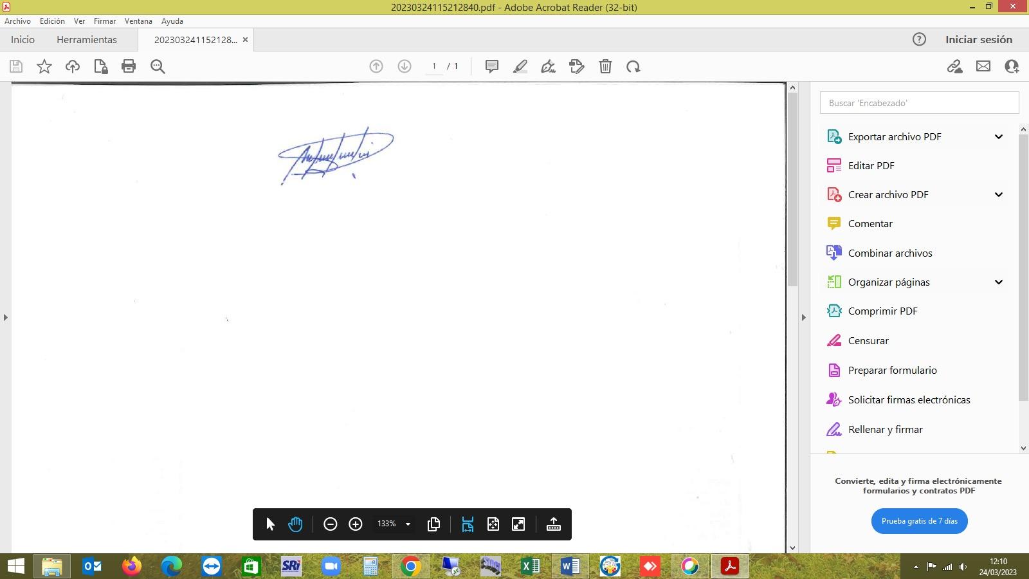Activate the selection arrow tool
1029x579 pixels.
[x=270, y=524]
